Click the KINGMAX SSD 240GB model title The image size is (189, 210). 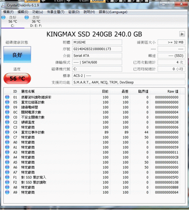tap(94, 34)
